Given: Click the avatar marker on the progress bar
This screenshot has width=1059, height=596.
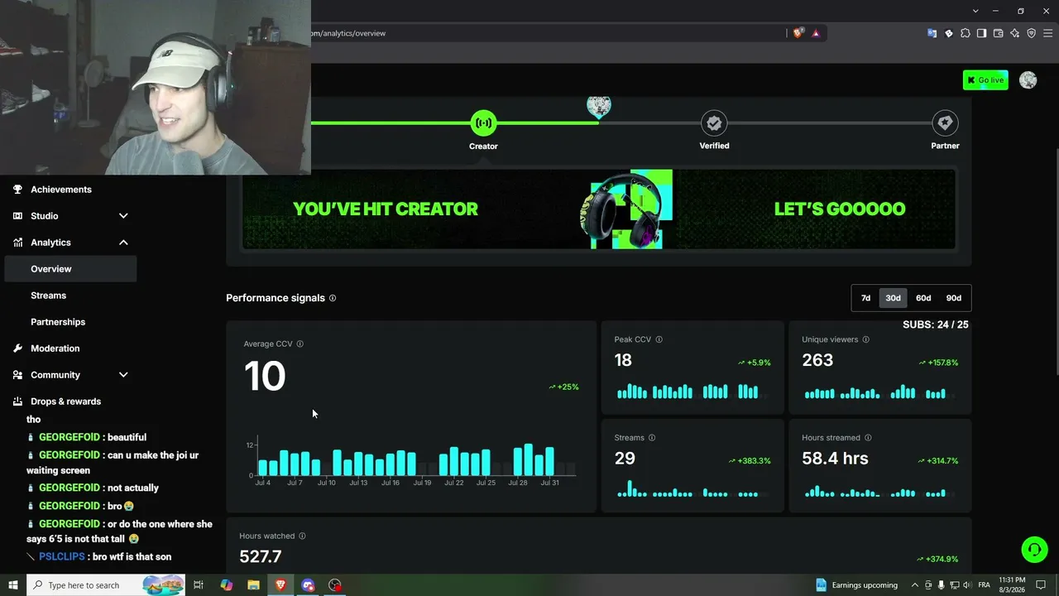Looking at the screenshot, I should [599, 107].
